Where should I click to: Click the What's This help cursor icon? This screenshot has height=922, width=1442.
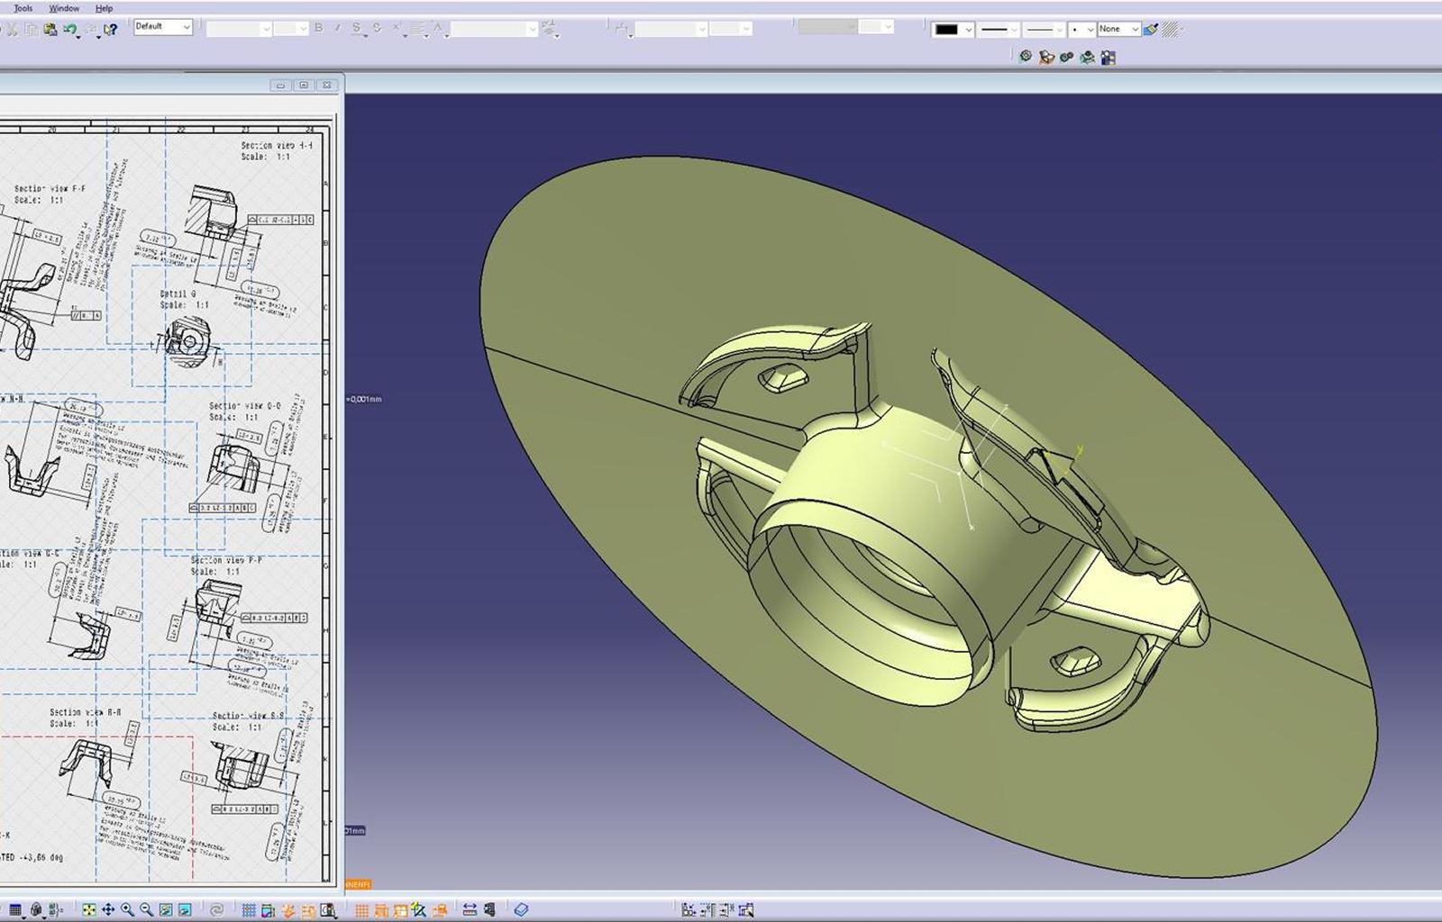click(110, 29)
